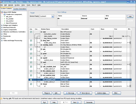
Task: Expand Interface Protocols category
Action: [x=2, y=27]
